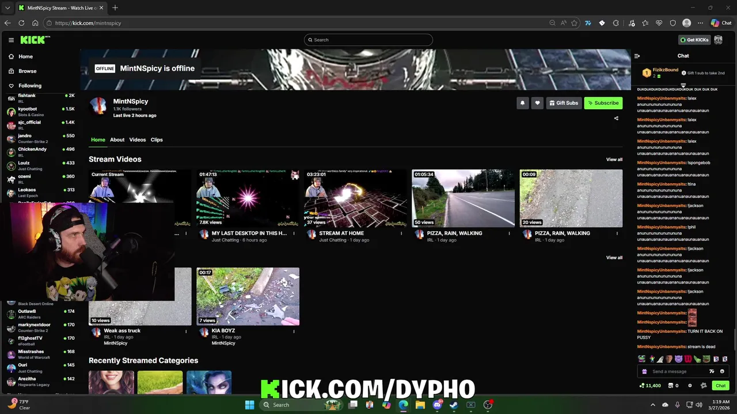The width and height of the screenshot is (737, 414).
Task: Favorite page with star icon
Action: pyautogui.click(x=574, y=23)
